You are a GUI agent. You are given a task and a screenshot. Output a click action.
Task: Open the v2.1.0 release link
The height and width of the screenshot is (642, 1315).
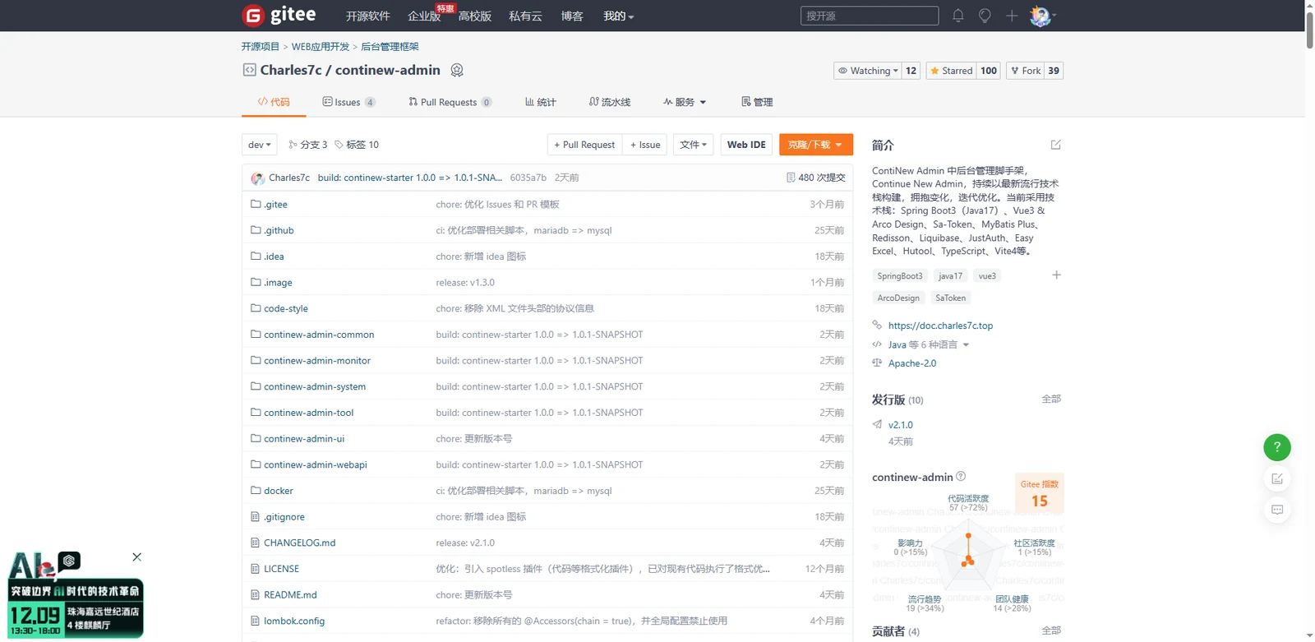coord(900,425)
